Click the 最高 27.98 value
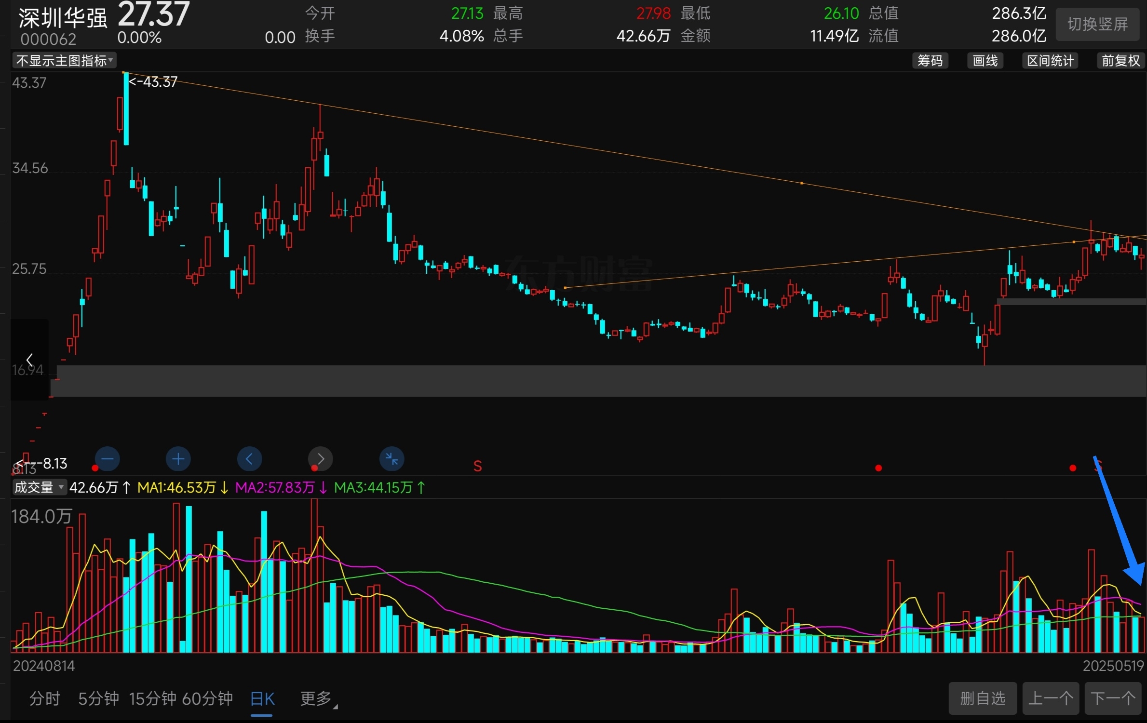The width and height of the screenshot is (1147, 723). [653, 13]
